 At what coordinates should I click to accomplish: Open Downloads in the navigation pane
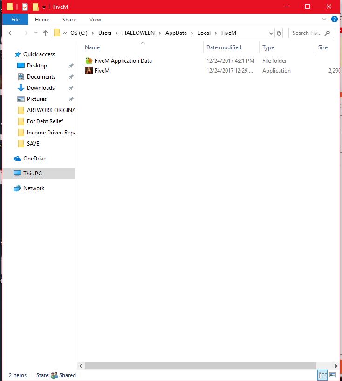[41, 88]
